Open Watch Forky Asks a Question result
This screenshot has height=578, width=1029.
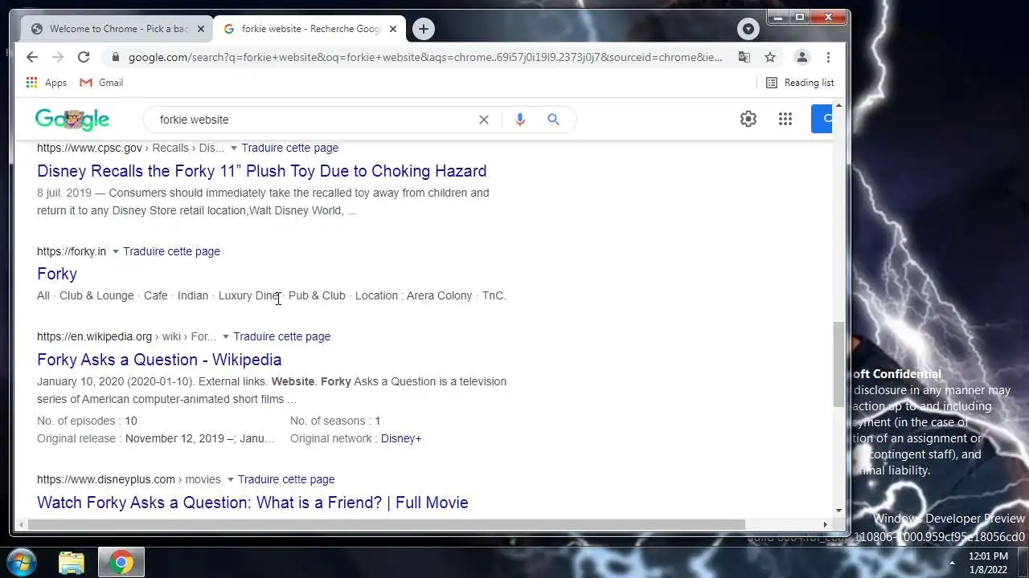[x=252, y=503]
